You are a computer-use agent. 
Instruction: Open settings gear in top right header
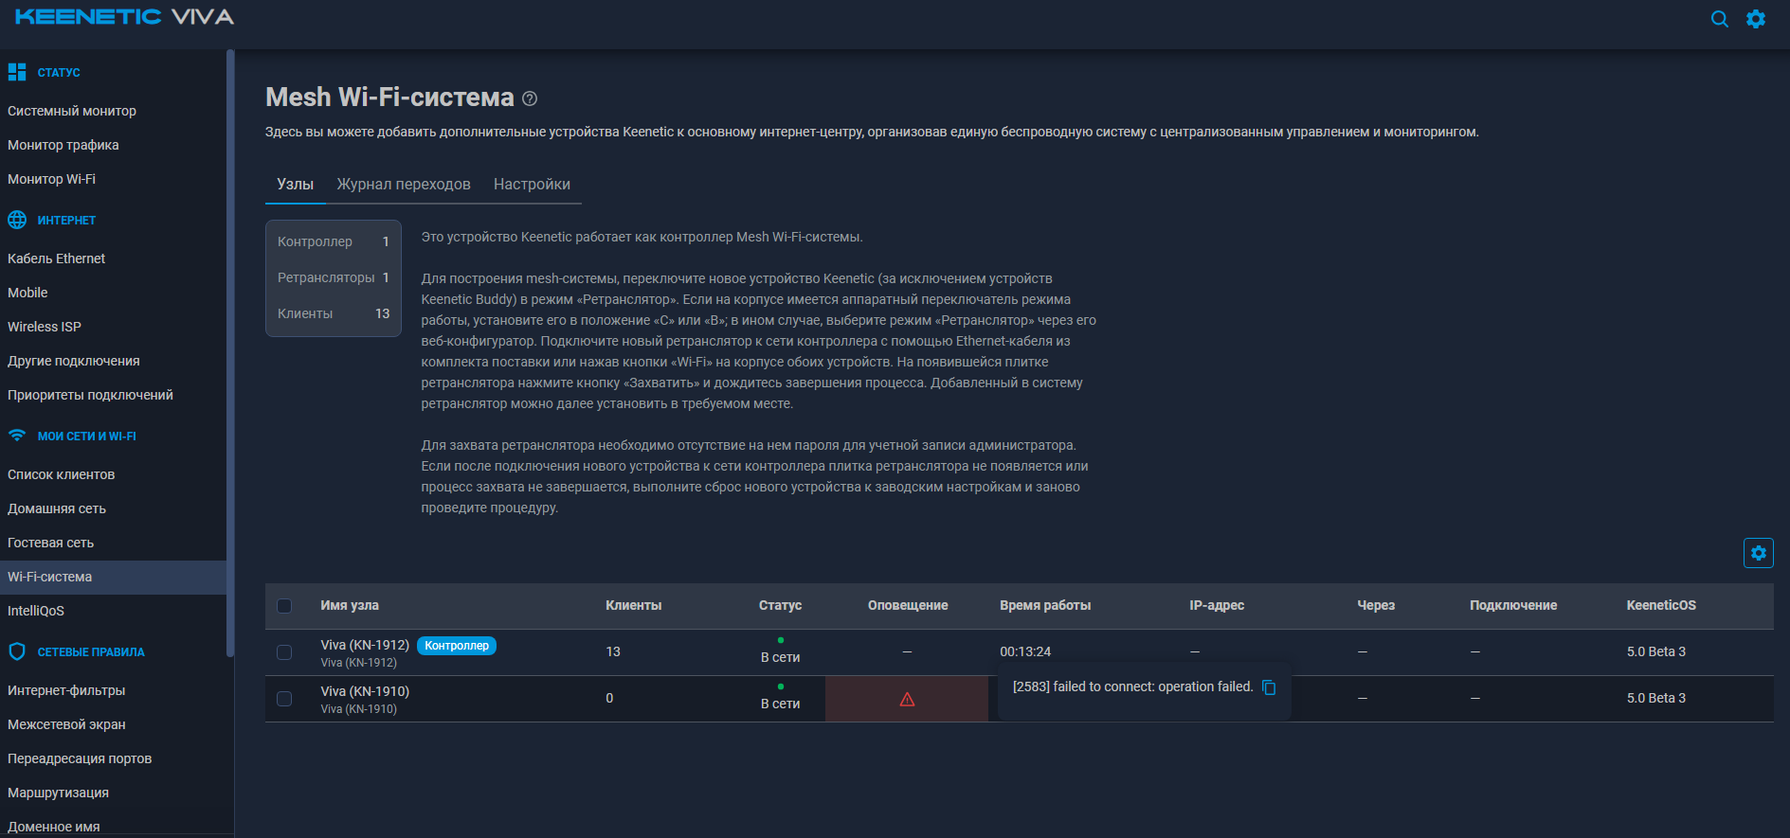coord(1756,19)
